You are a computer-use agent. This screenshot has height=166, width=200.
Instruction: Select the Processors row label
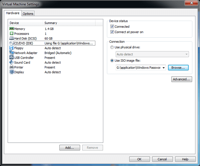pyautogui.click(x=22, y=34)
